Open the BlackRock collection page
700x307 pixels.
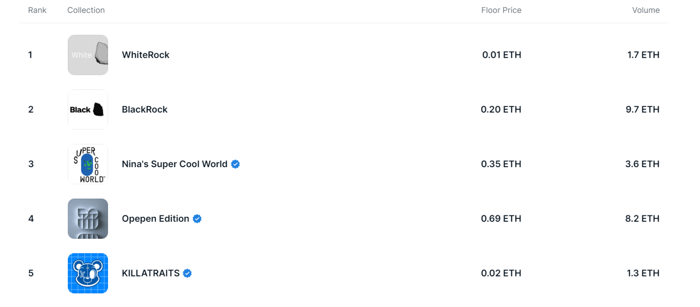click(144, 109)
